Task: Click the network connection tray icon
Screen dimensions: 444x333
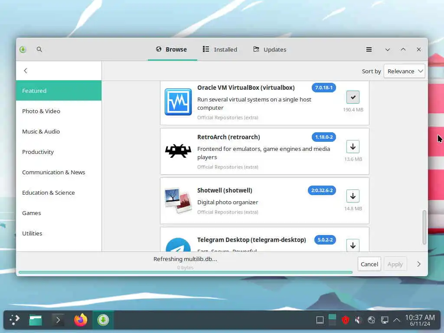Action: point(384,320)
